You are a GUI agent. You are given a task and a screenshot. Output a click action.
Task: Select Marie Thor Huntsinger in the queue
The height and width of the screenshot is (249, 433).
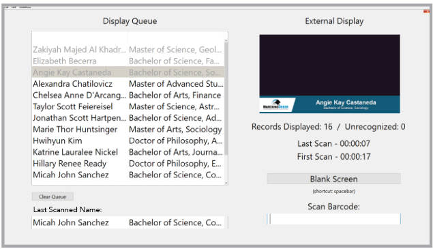128,129
